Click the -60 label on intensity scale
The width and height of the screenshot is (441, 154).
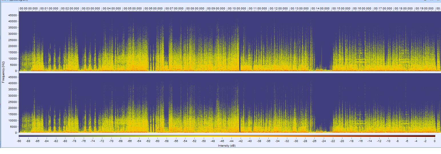point(157,141)
